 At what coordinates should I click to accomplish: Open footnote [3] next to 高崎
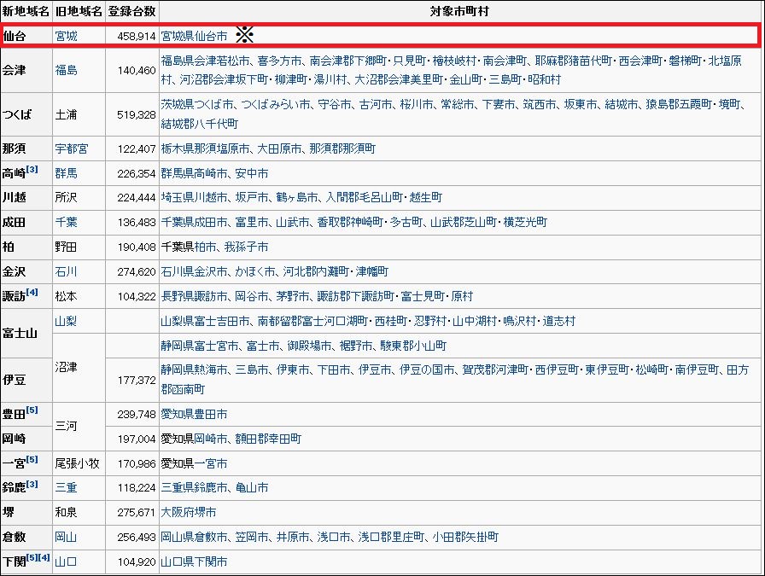pyautogui.click(x=32, y=170)
